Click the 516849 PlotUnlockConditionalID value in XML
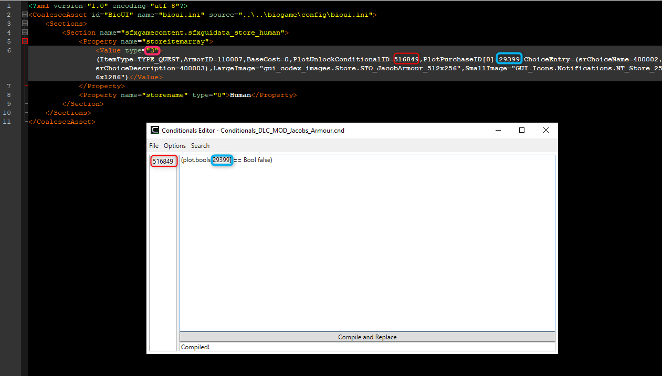The height and width of the screenshot is (376, 662). point(406,59)
